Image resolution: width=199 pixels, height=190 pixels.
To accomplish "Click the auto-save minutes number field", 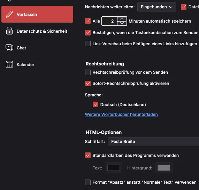I will pyautogui.click(x=109, y=21).
